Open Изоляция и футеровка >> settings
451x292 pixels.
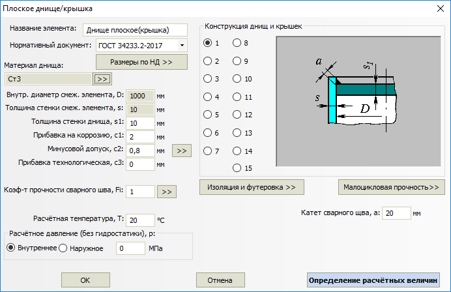[x=252, y=187]
